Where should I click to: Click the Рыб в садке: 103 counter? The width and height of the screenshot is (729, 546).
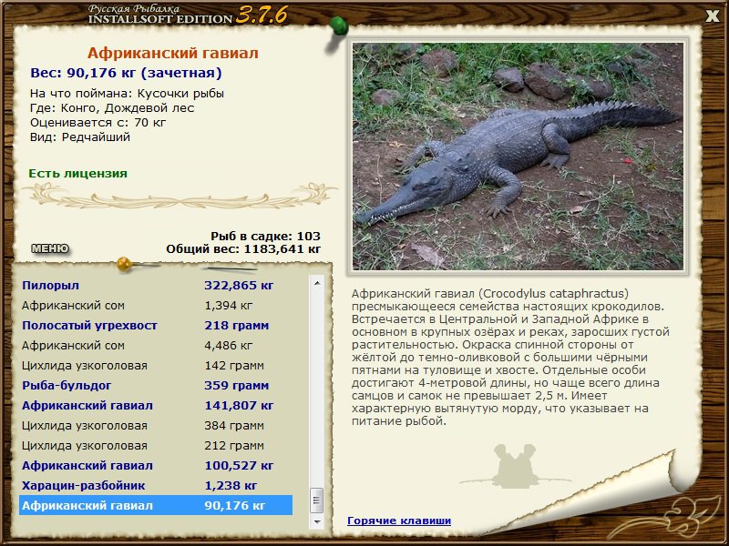click(265, 236)
